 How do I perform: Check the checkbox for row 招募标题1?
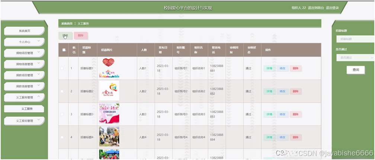coord(62,68)
